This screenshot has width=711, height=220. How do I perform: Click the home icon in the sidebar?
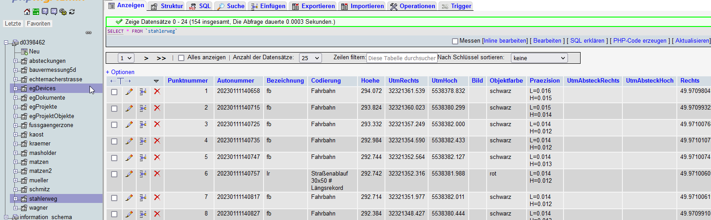coord(27,12)
